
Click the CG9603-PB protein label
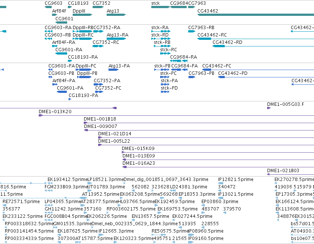click(61, 73)
